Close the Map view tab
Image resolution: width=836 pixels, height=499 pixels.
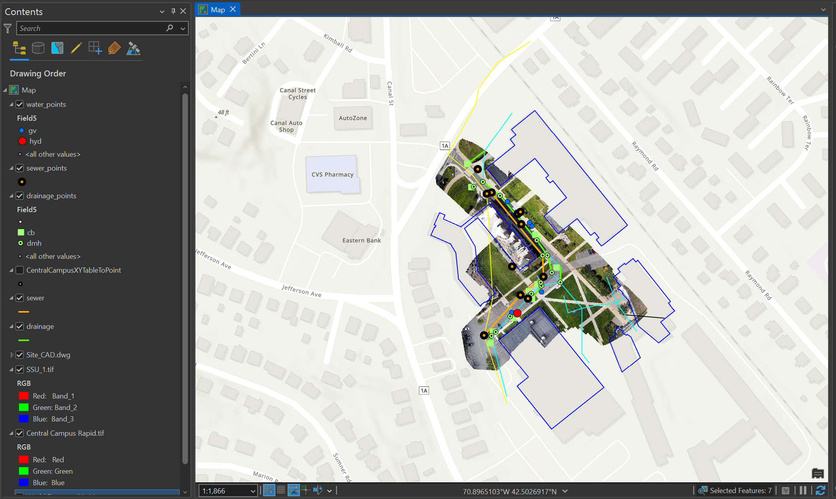pyautogui.click(x=233, y=9)
